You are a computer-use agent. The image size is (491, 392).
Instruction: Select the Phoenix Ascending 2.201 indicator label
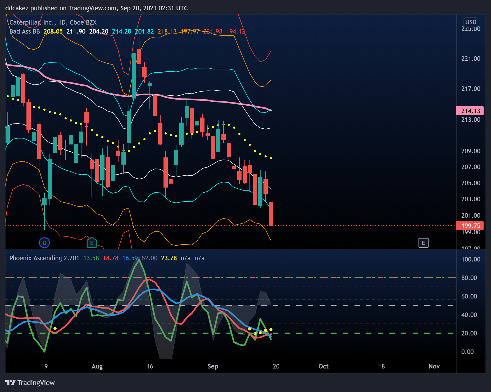point(44,258)
